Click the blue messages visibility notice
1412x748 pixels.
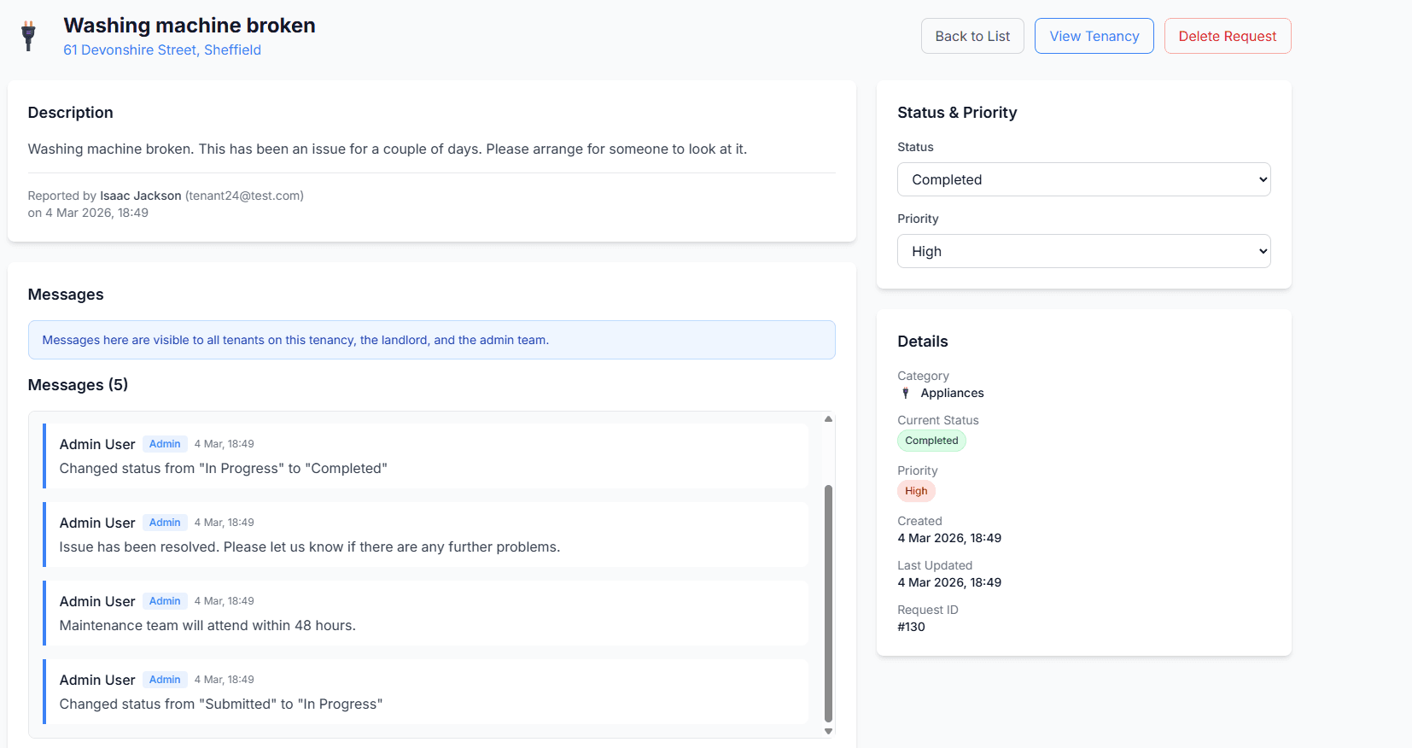coord(431,340)
